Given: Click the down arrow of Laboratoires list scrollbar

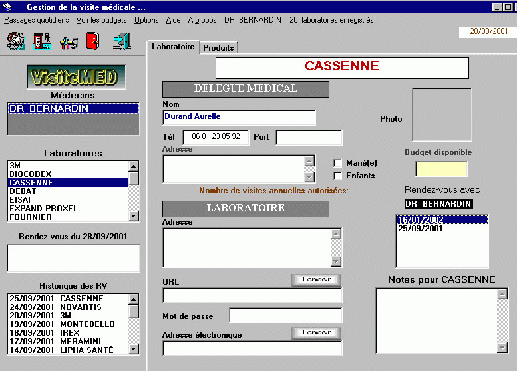Looking at the screenshot, I should click(x=133, y=216).
